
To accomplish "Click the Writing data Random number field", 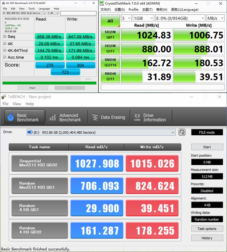I will click(207, 219).
